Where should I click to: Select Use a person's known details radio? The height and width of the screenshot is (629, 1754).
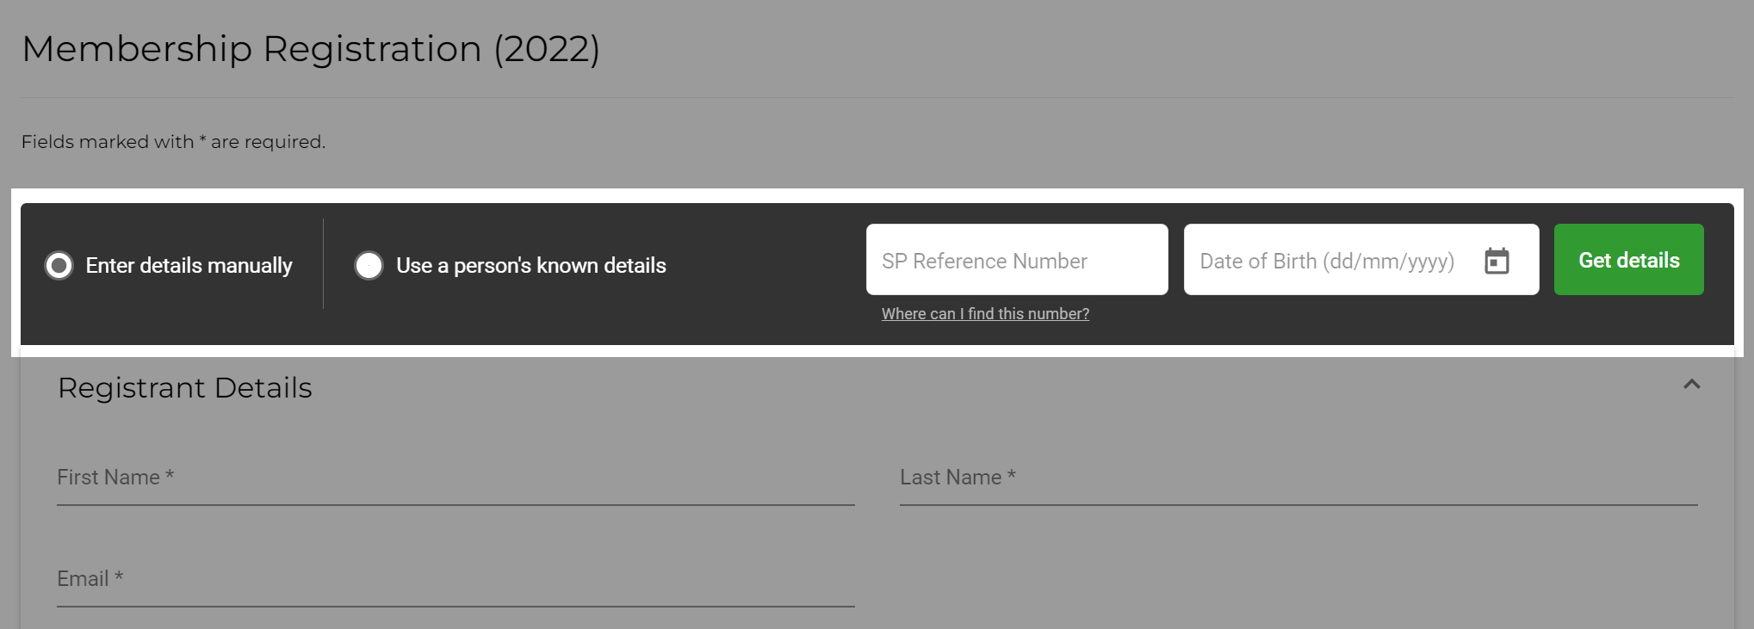(x=369, y=266)
